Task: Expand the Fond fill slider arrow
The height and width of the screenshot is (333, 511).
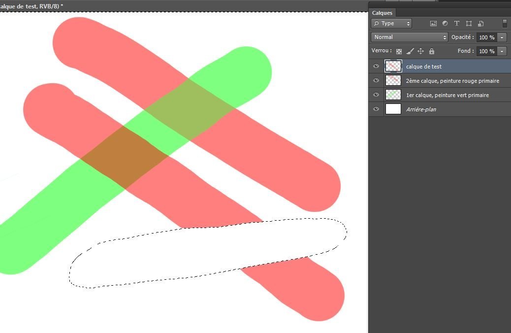Action: 502,51
